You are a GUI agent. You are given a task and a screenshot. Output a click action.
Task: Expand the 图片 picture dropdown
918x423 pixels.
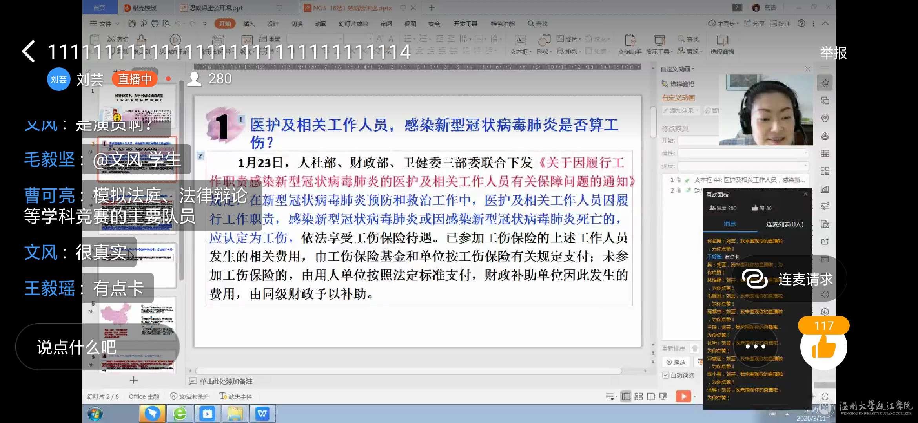click(569, 39)
